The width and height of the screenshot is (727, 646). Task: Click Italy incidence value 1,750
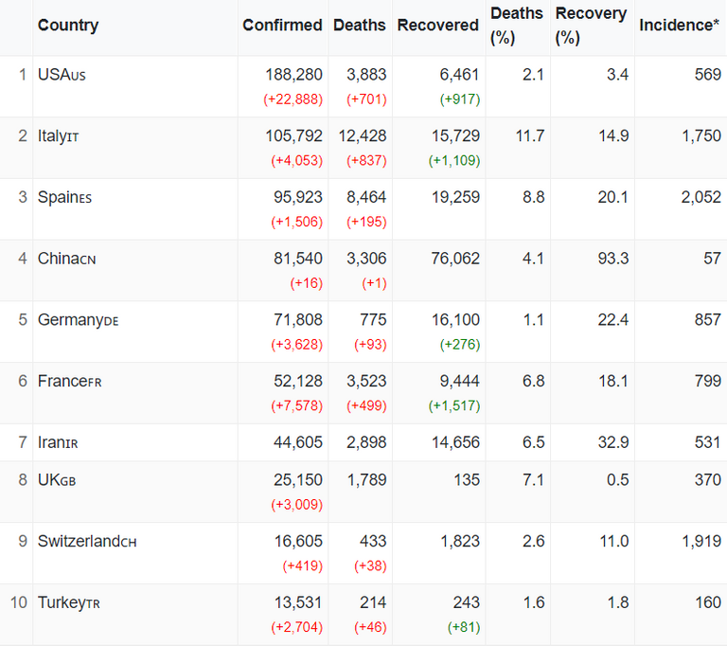(701, 136)
